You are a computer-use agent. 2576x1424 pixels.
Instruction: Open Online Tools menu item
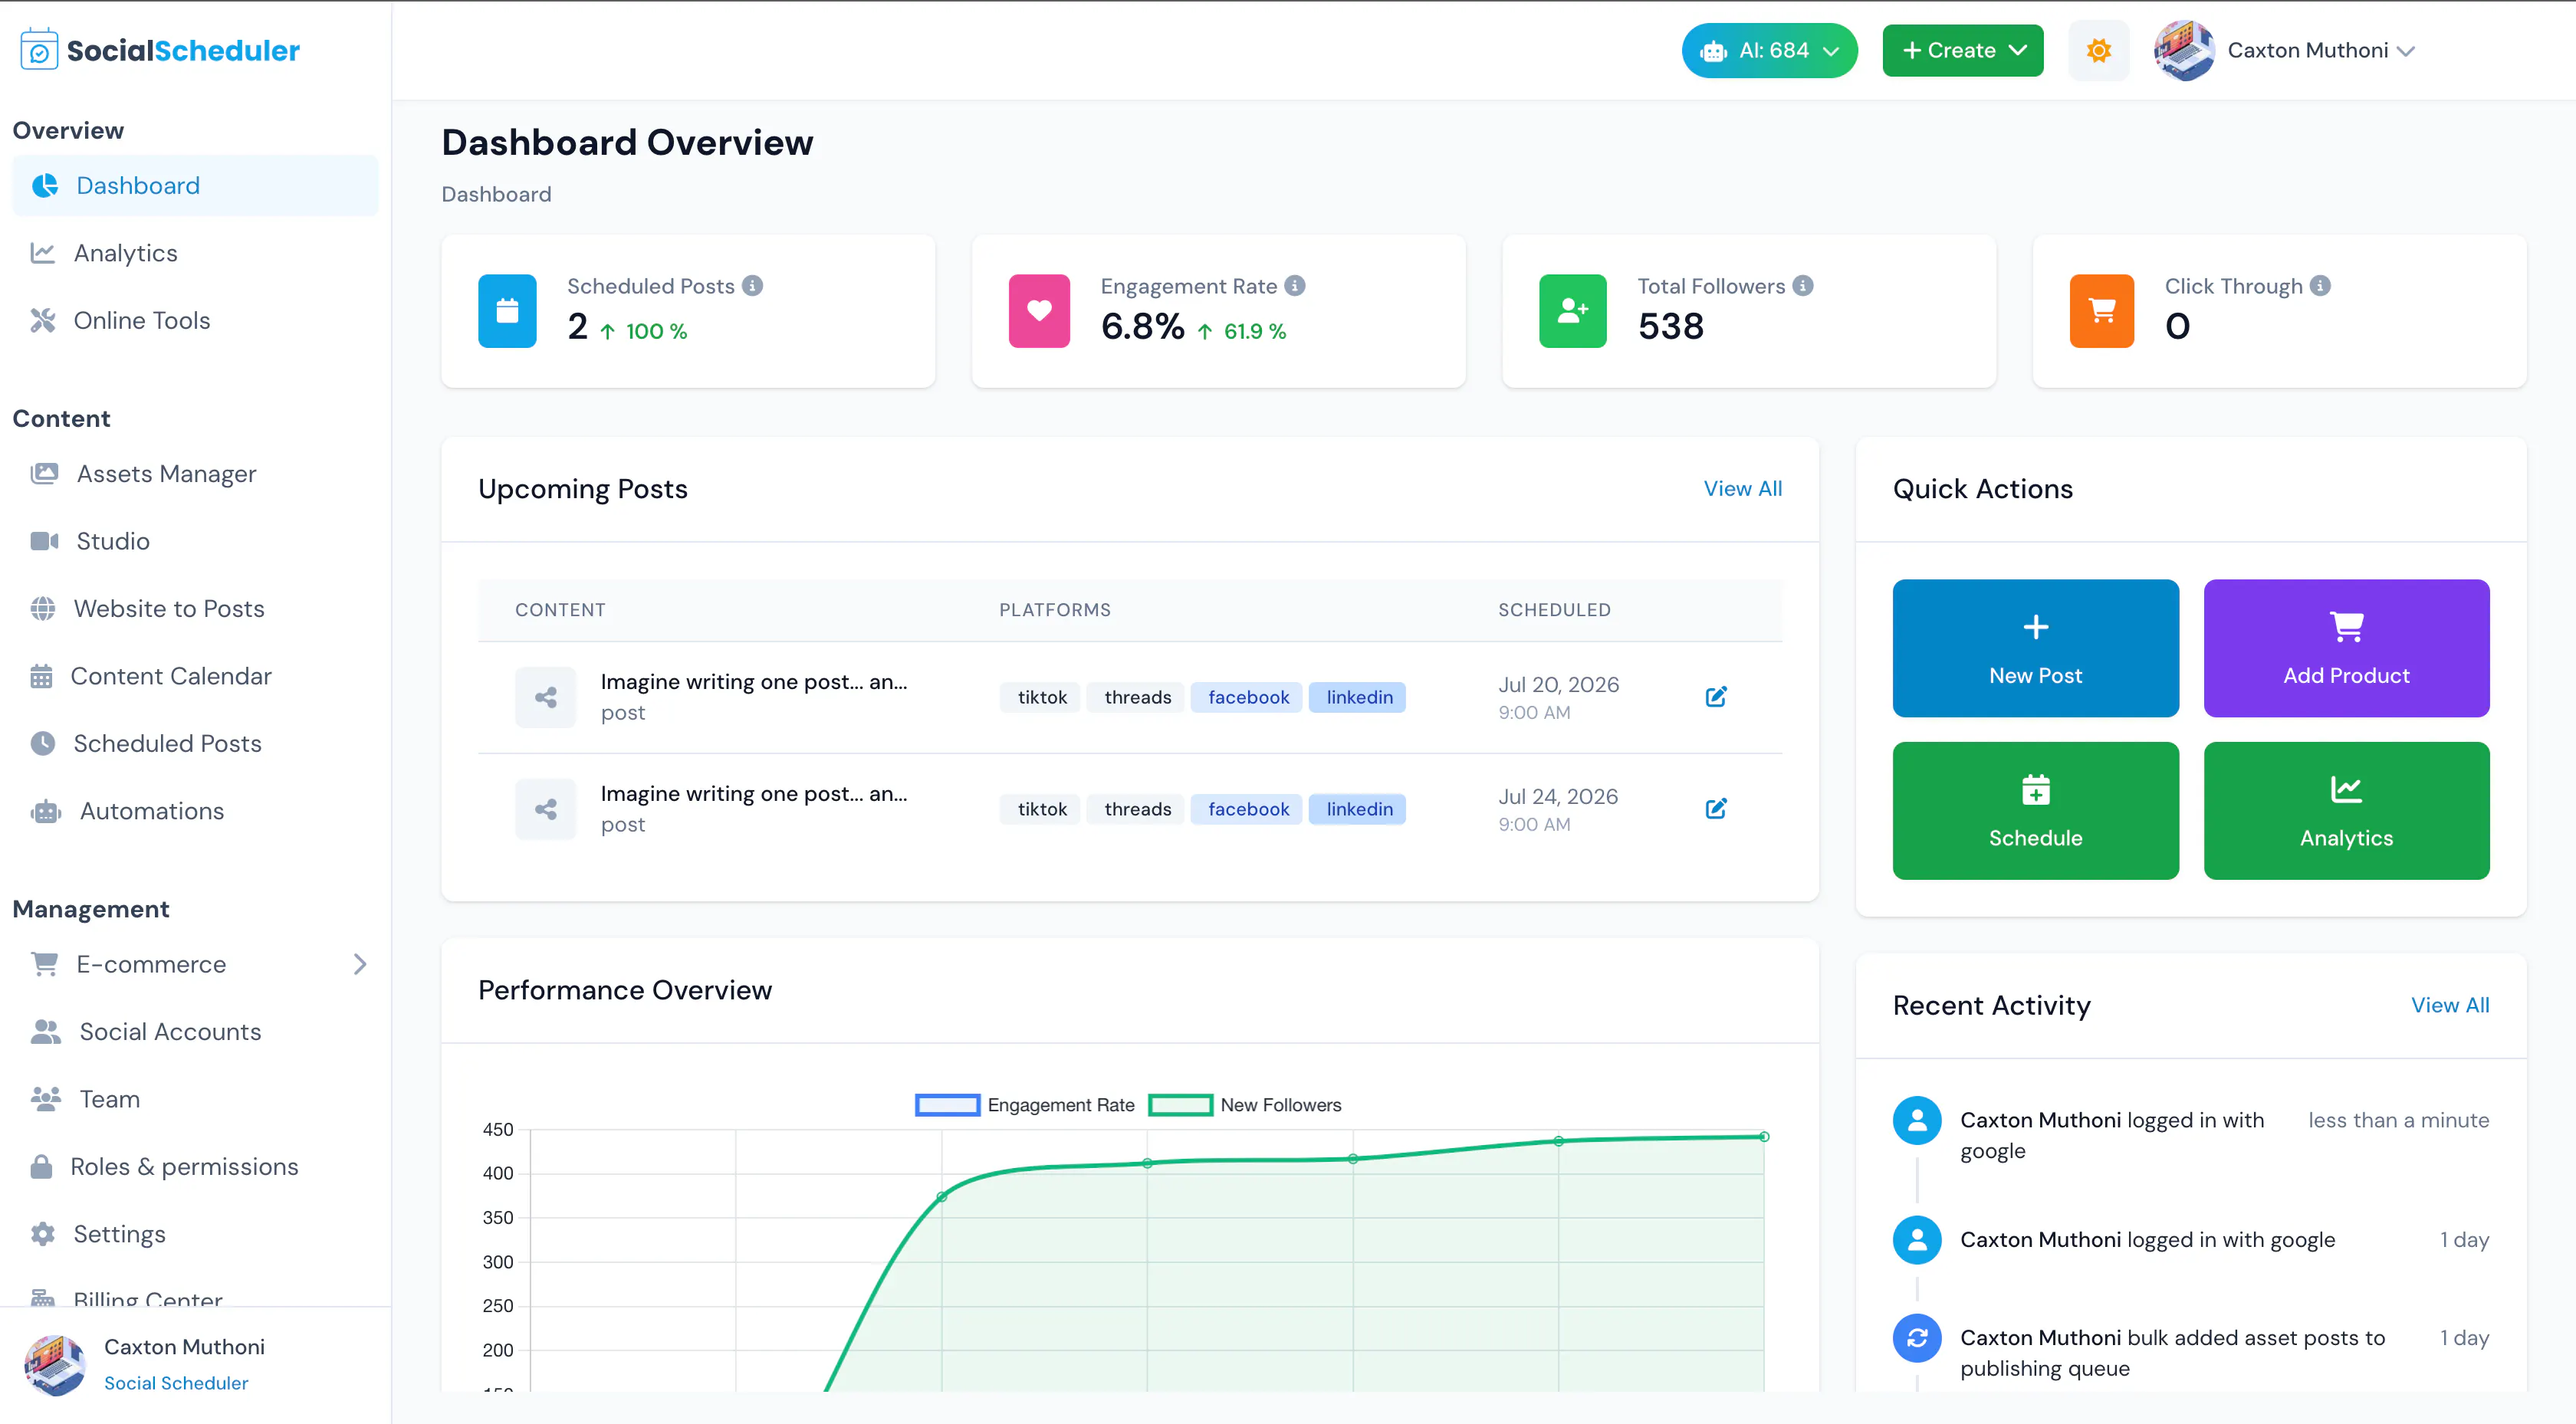point(195,320)
